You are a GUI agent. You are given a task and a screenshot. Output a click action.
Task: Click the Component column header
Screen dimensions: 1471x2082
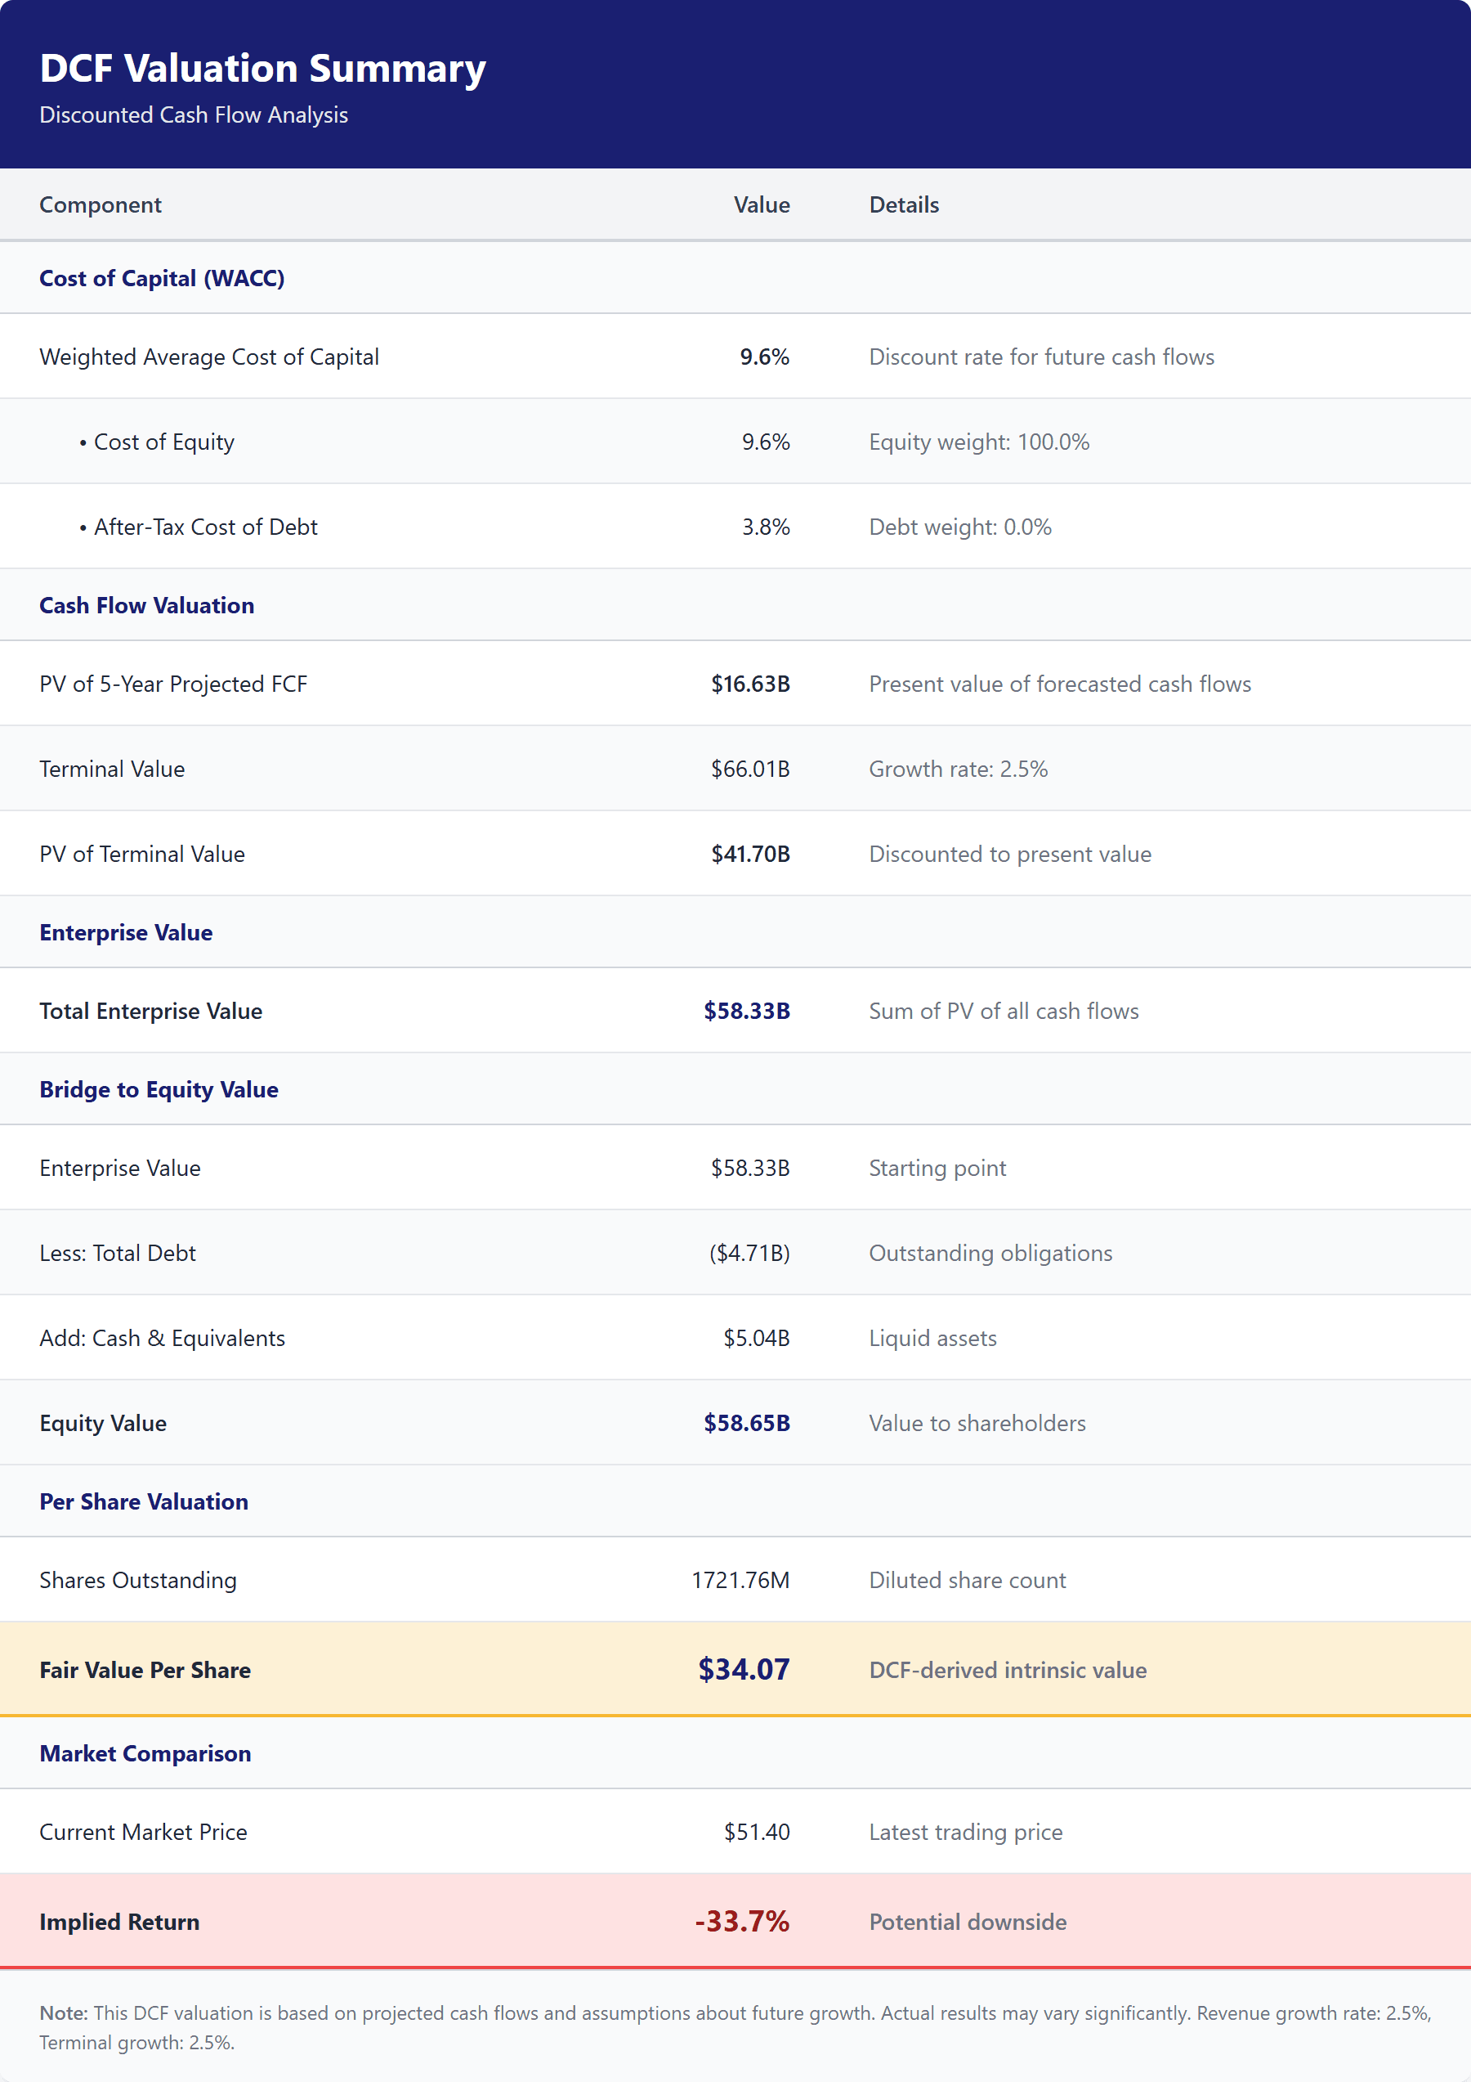(101, 205)
